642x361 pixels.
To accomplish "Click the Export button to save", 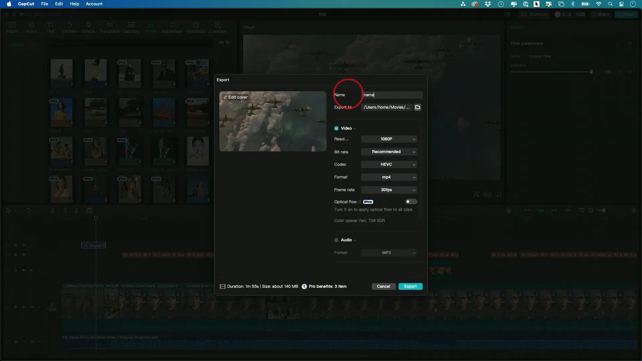I will (x=410, y=286).
